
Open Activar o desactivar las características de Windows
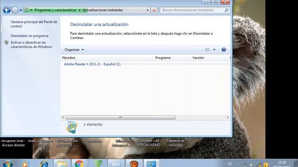pos(31,45)
